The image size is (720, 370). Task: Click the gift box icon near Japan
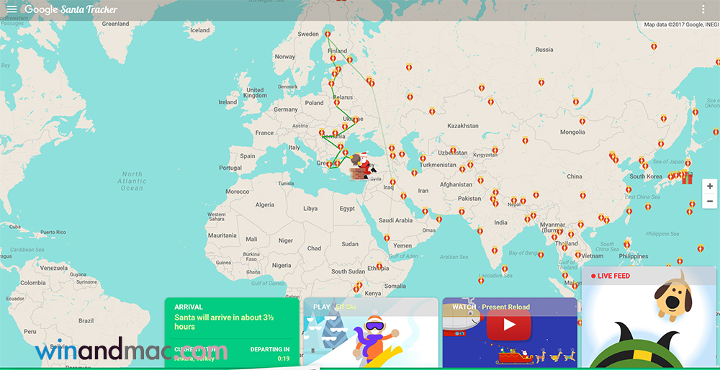coord(687,177)
